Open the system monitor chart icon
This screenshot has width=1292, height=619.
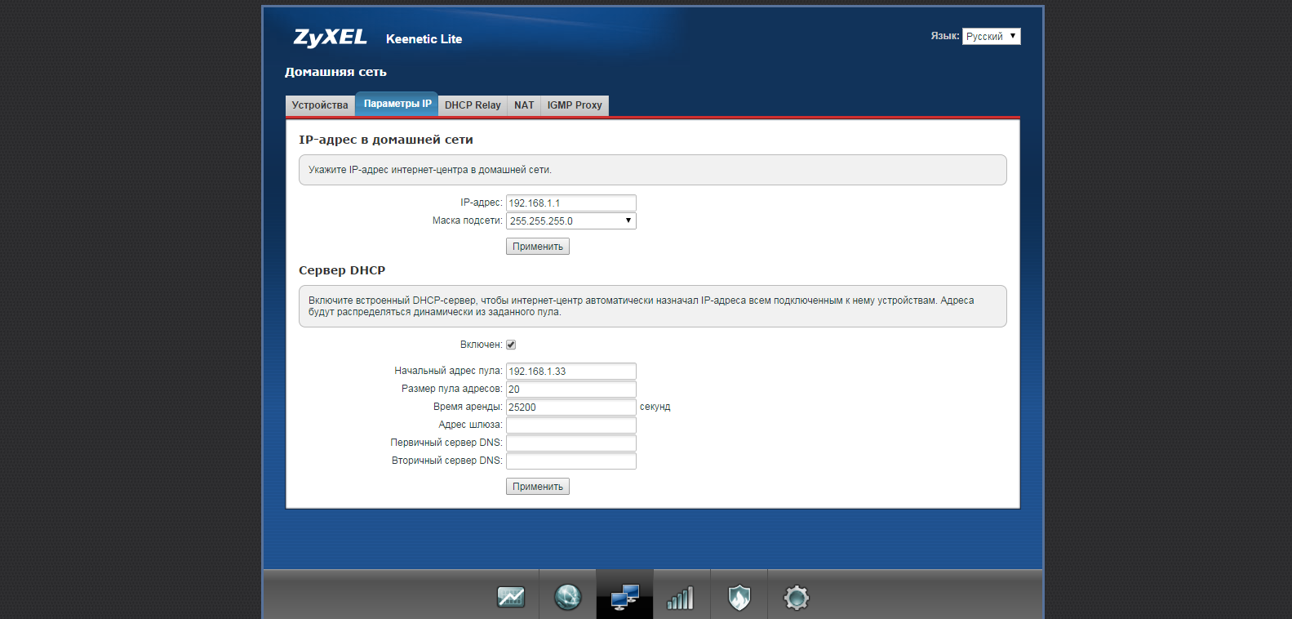pyautogui.click(x=511, y=598)
